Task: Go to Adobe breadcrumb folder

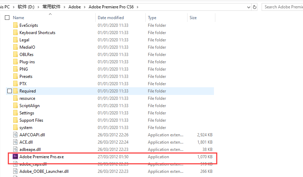Action: point(74,7)
